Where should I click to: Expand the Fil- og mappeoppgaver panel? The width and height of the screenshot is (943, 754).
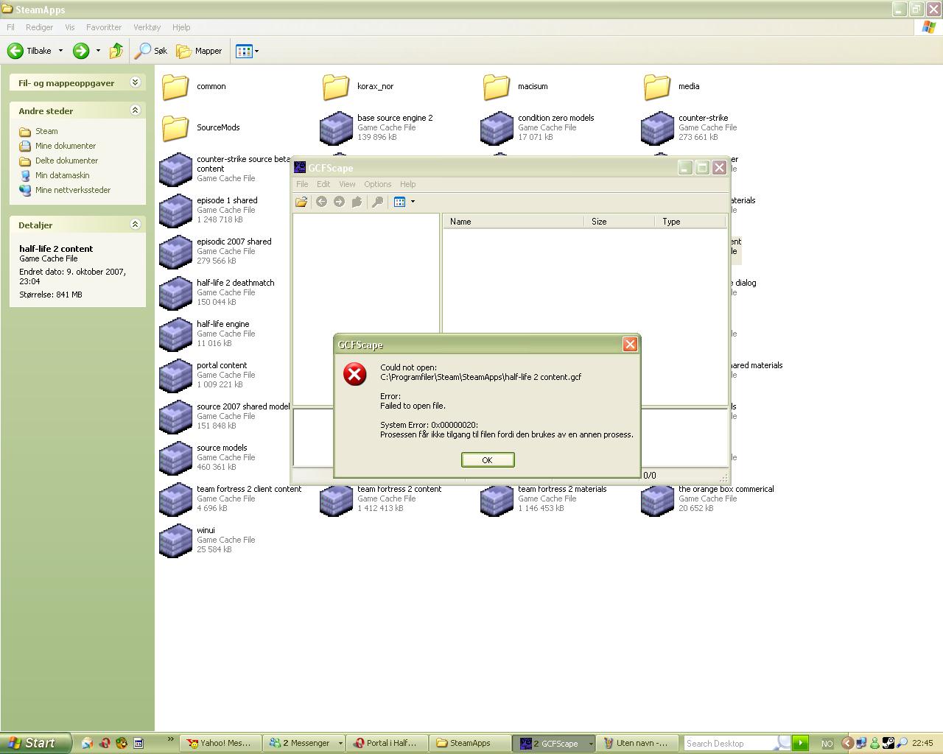pos(135,82)
